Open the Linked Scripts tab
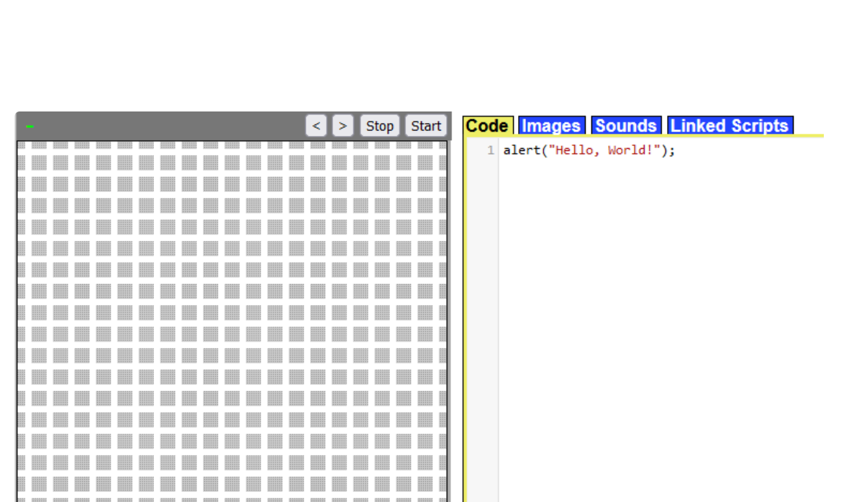849x502 pixels. click(x=730, y=125)
